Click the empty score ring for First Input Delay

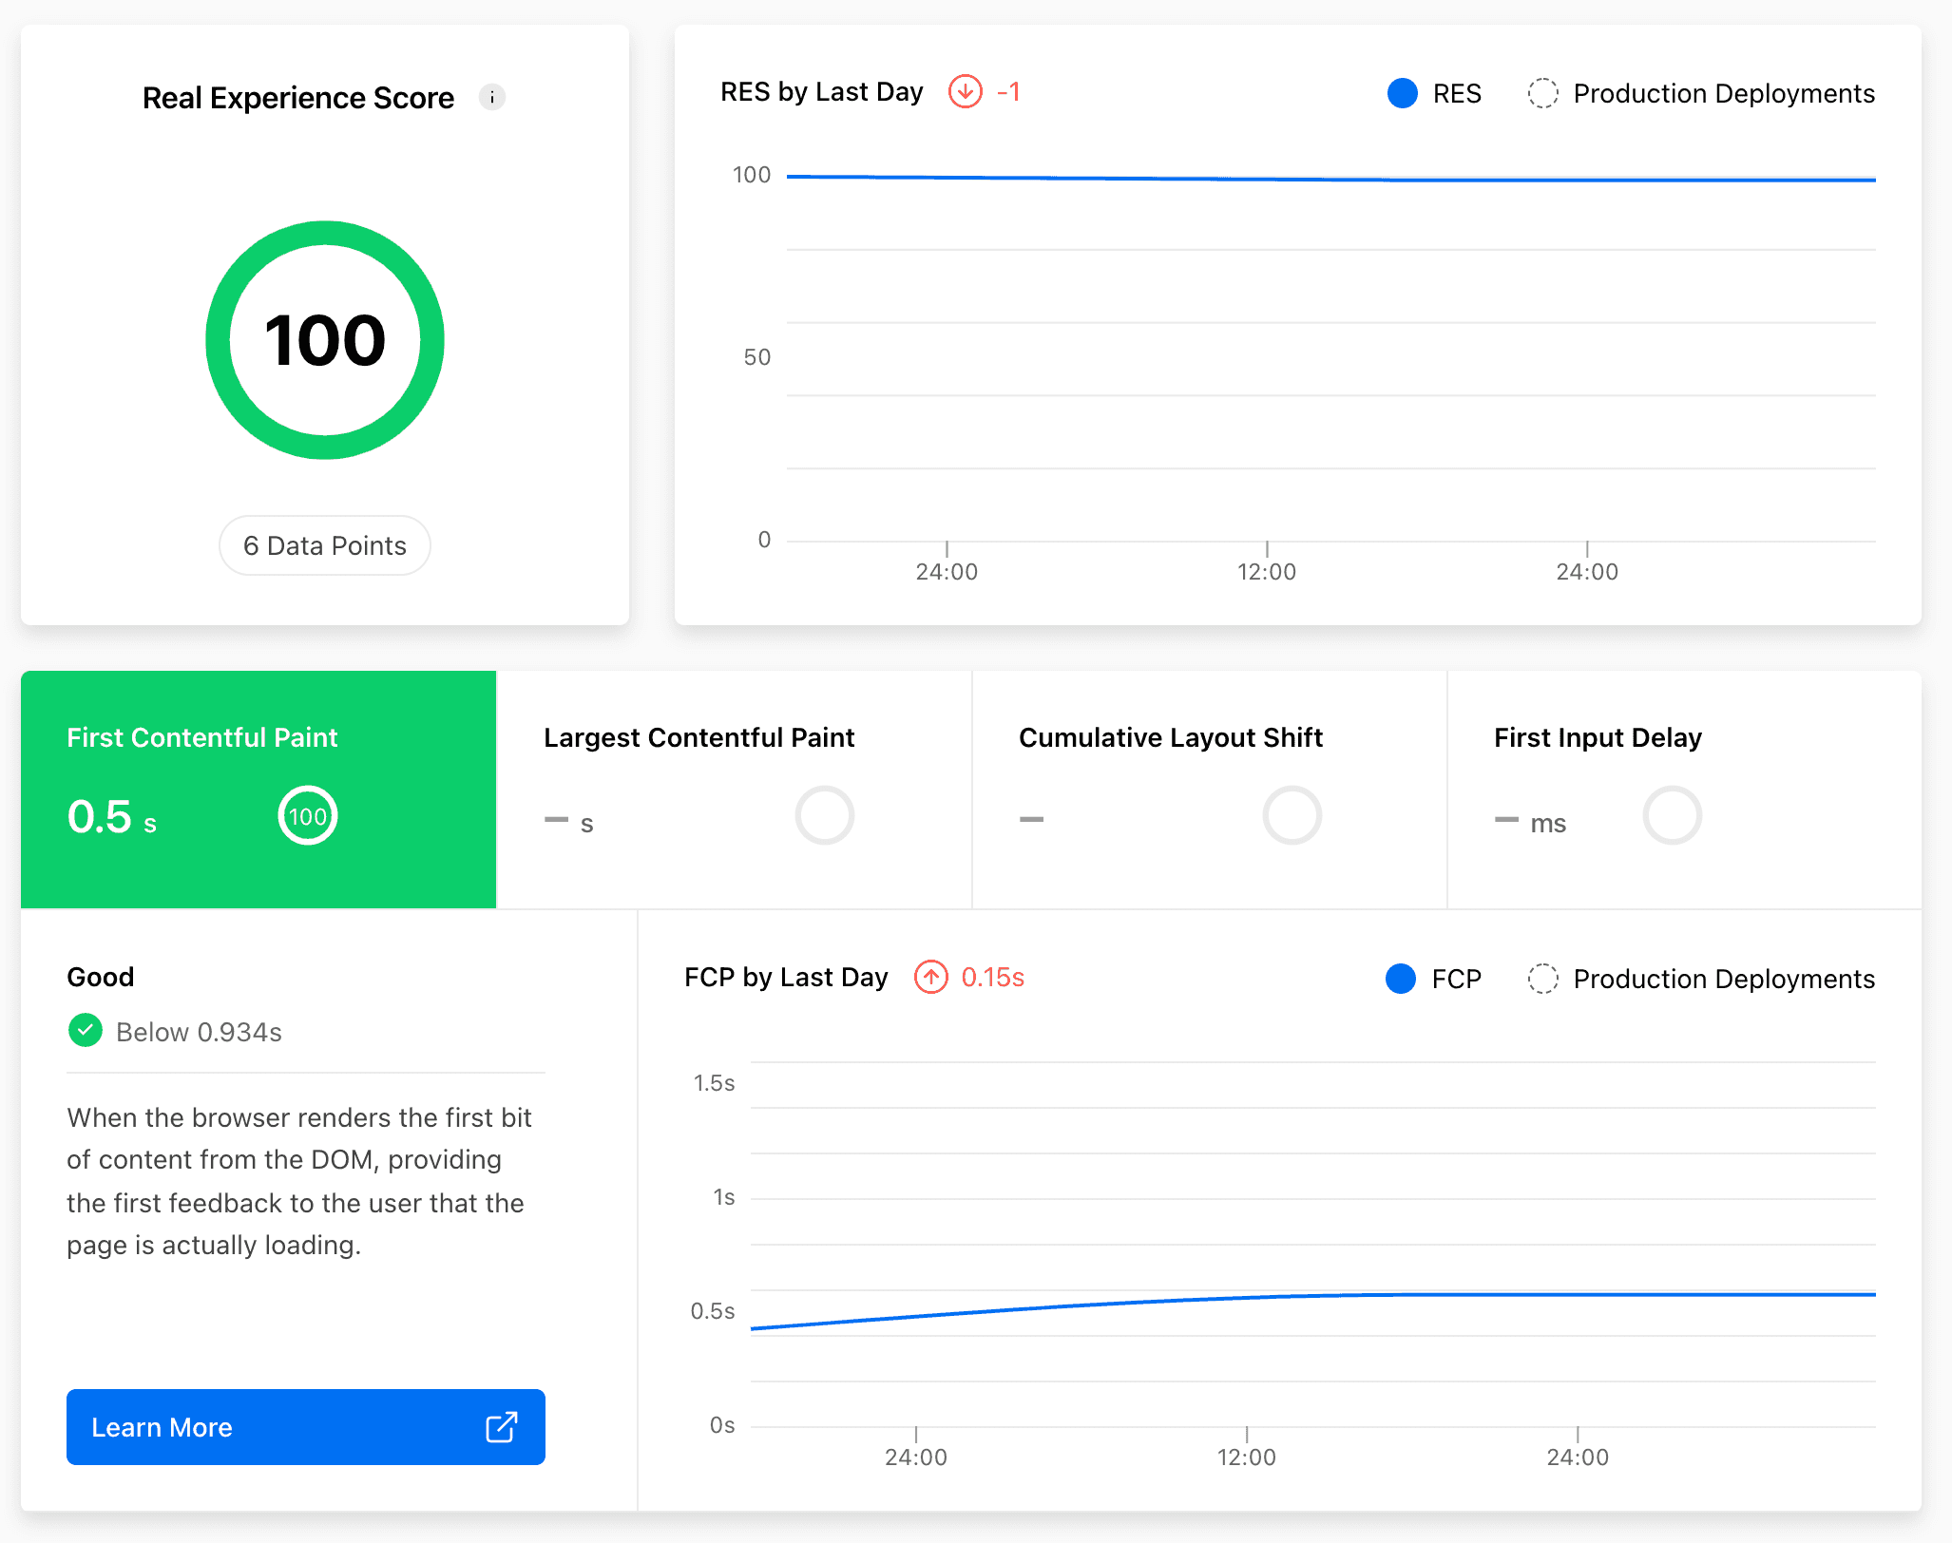click(1672, 816)
